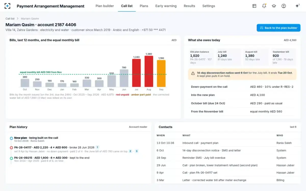The width and height of the screenshot is (306, 191).
Task: Click the New plan being built entry
Action: (36, 139)
